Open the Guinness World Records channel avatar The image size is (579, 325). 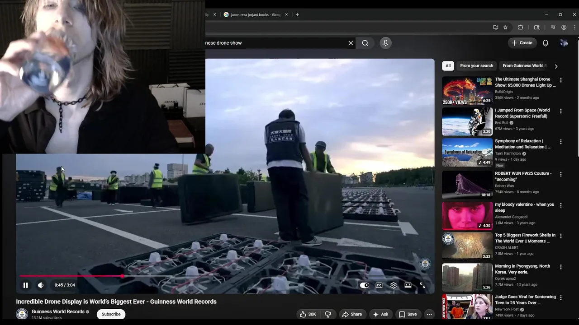22,314
